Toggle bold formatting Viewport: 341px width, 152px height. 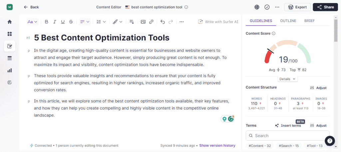[x=46, y=22]
